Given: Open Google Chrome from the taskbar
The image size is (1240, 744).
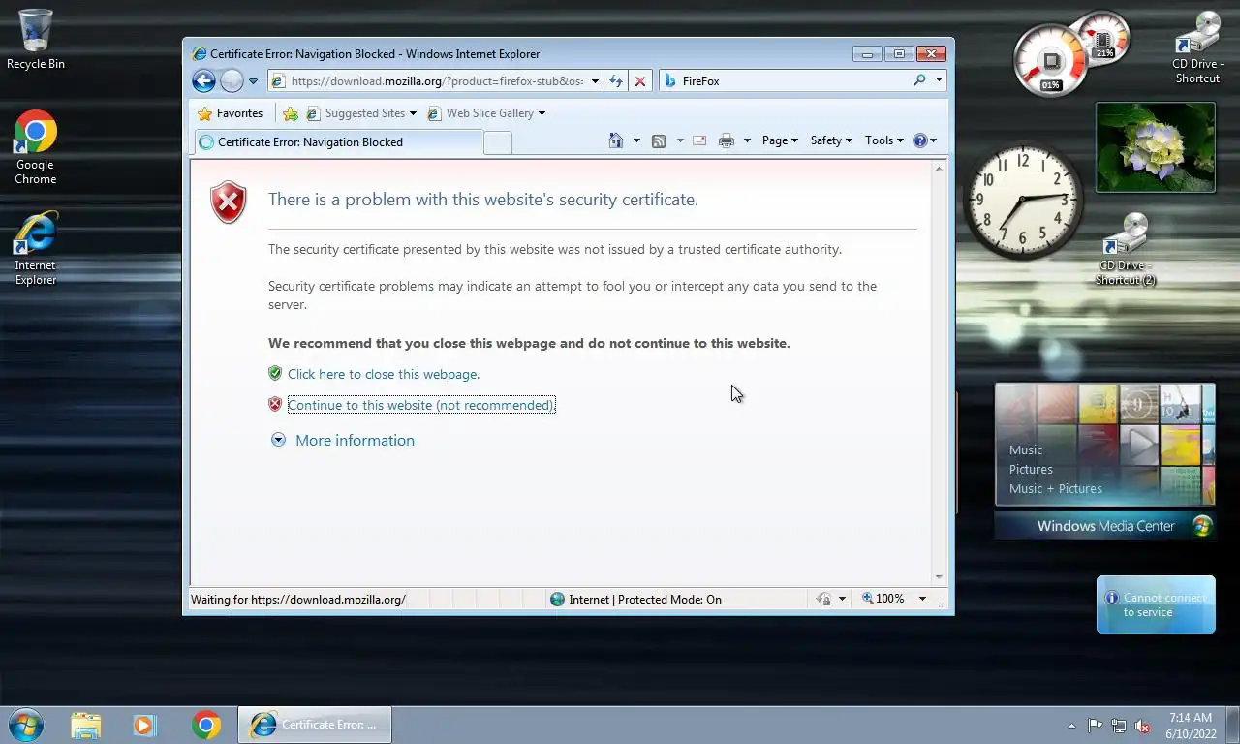Looking at the screenshot, I should 205,725.
